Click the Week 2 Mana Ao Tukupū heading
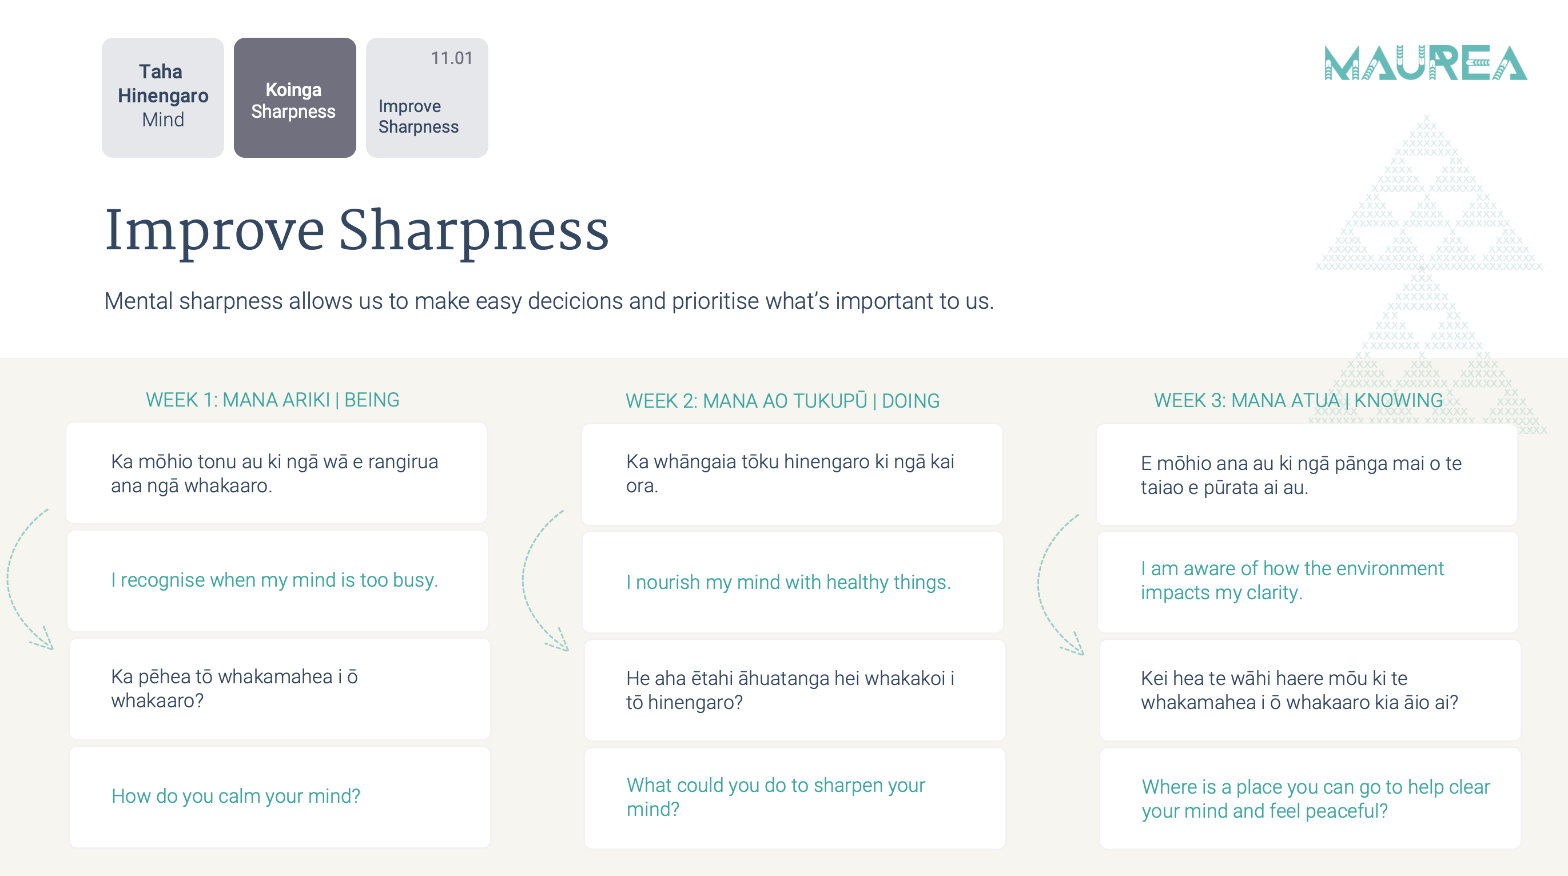1568x876 pixels. coord(782,401)
